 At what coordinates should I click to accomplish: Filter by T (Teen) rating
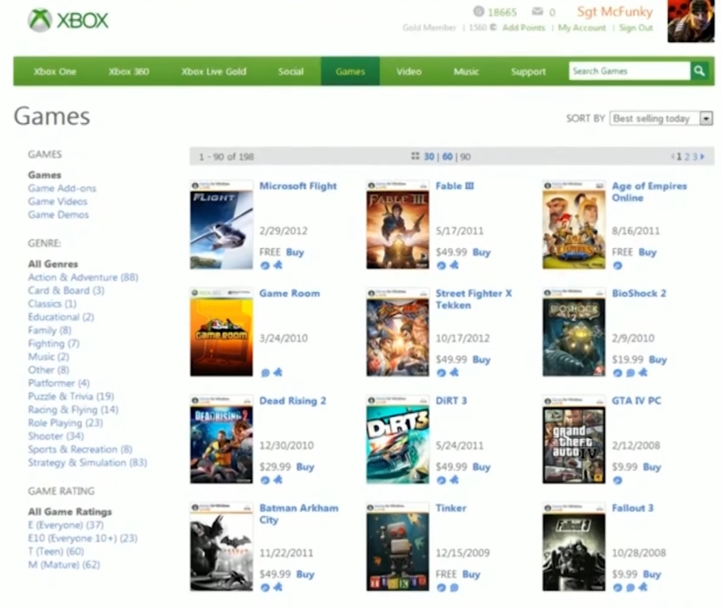pyautogui.click(x=56, y=551)
